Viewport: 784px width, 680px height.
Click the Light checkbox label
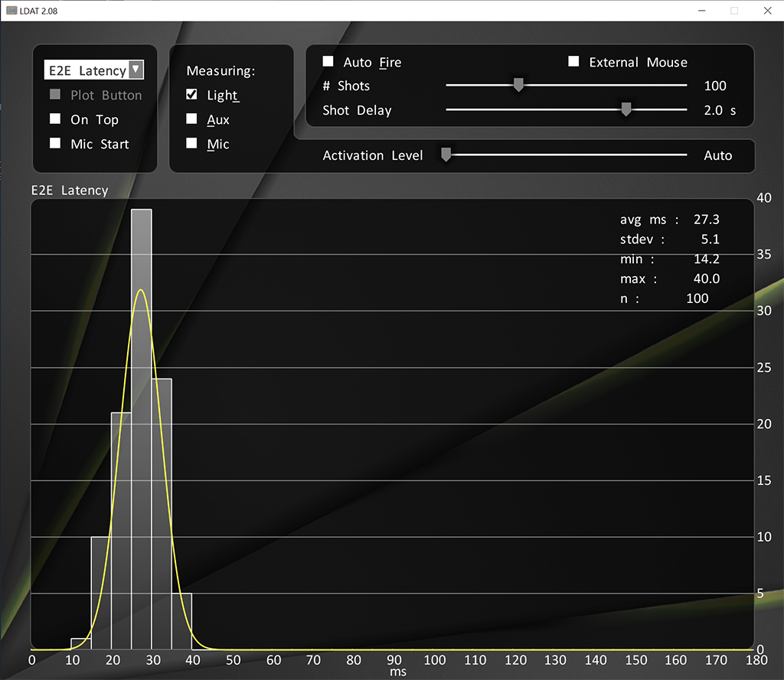[223, 95]
